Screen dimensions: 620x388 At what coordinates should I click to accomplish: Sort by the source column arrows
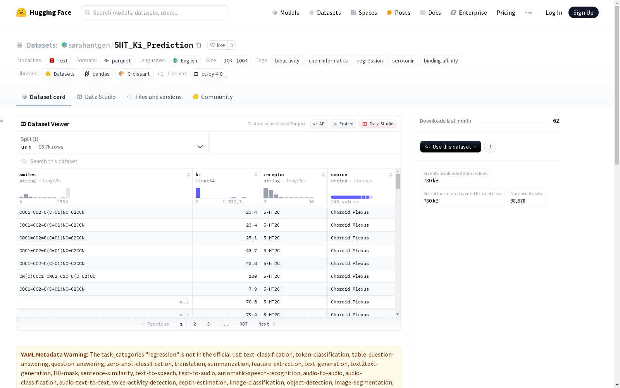coord(391,175)
